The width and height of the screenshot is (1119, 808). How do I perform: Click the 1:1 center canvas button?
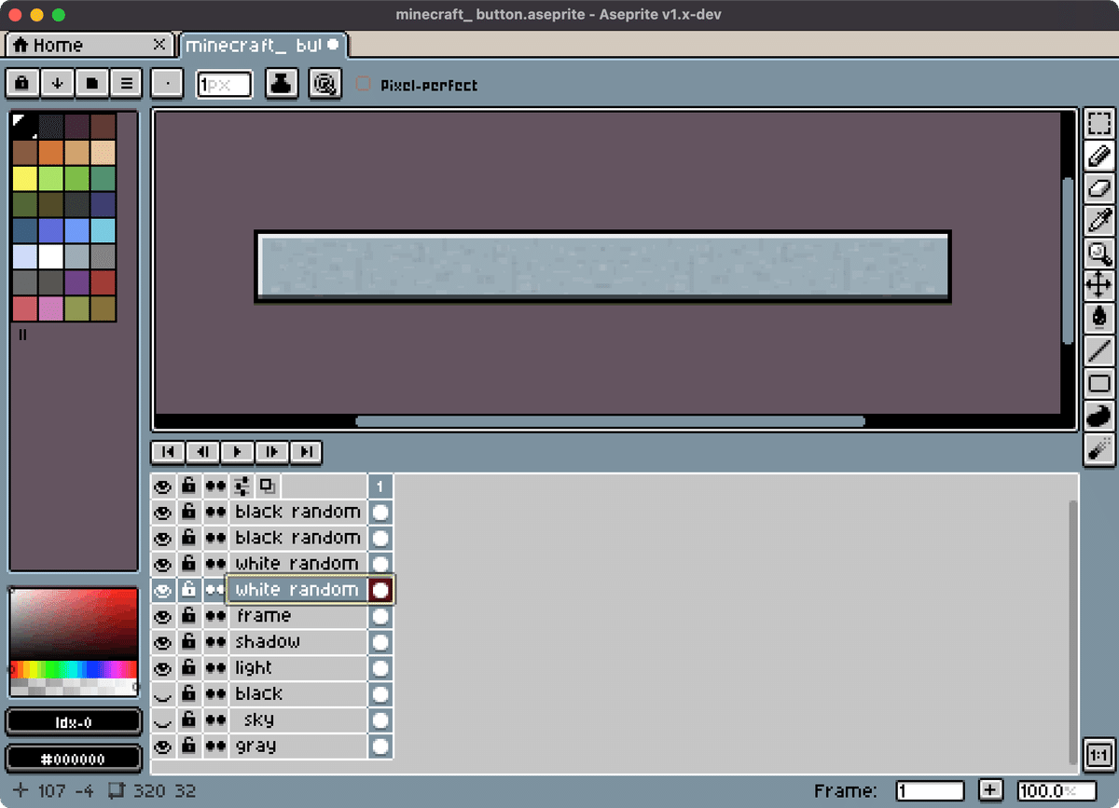(1098, 754)
